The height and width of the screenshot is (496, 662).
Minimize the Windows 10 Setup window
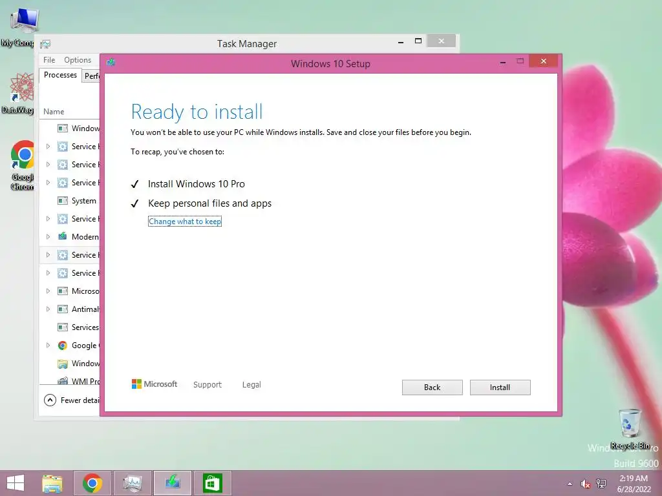pyautogui.click(x=503, y=62)
